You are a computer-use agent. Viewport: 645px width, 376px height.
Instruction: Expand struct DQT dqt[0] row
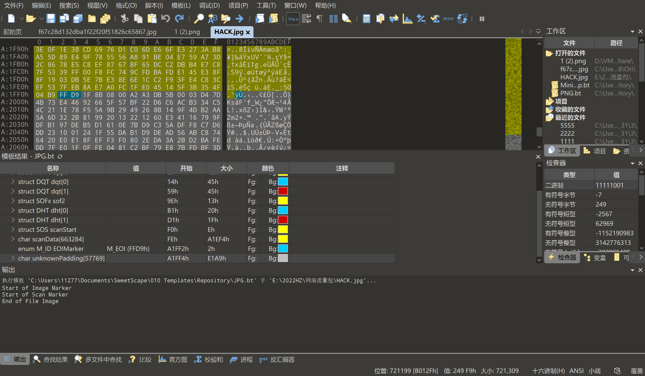(13, 181)
